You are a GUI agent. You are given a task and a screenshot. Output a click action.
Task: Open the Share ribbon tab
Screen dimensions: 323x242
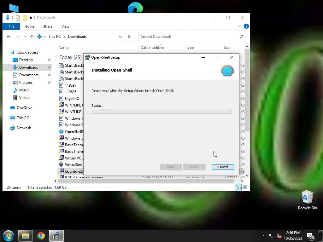(x=48, y=26)
